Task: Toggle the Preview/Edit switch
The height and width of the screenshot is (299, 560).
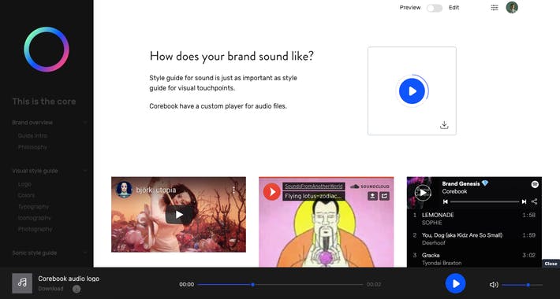Action: click(435, 8)
